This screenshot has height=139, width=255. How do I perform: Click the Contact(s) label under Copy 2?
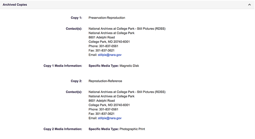pos(73,92)
